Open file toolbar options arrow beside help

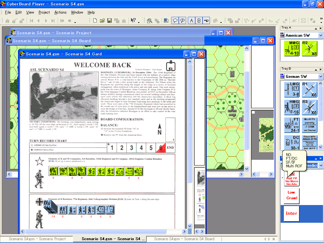point(139,22)
